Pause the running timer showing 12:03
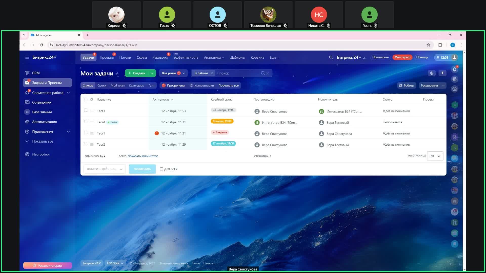 (438, 57)
